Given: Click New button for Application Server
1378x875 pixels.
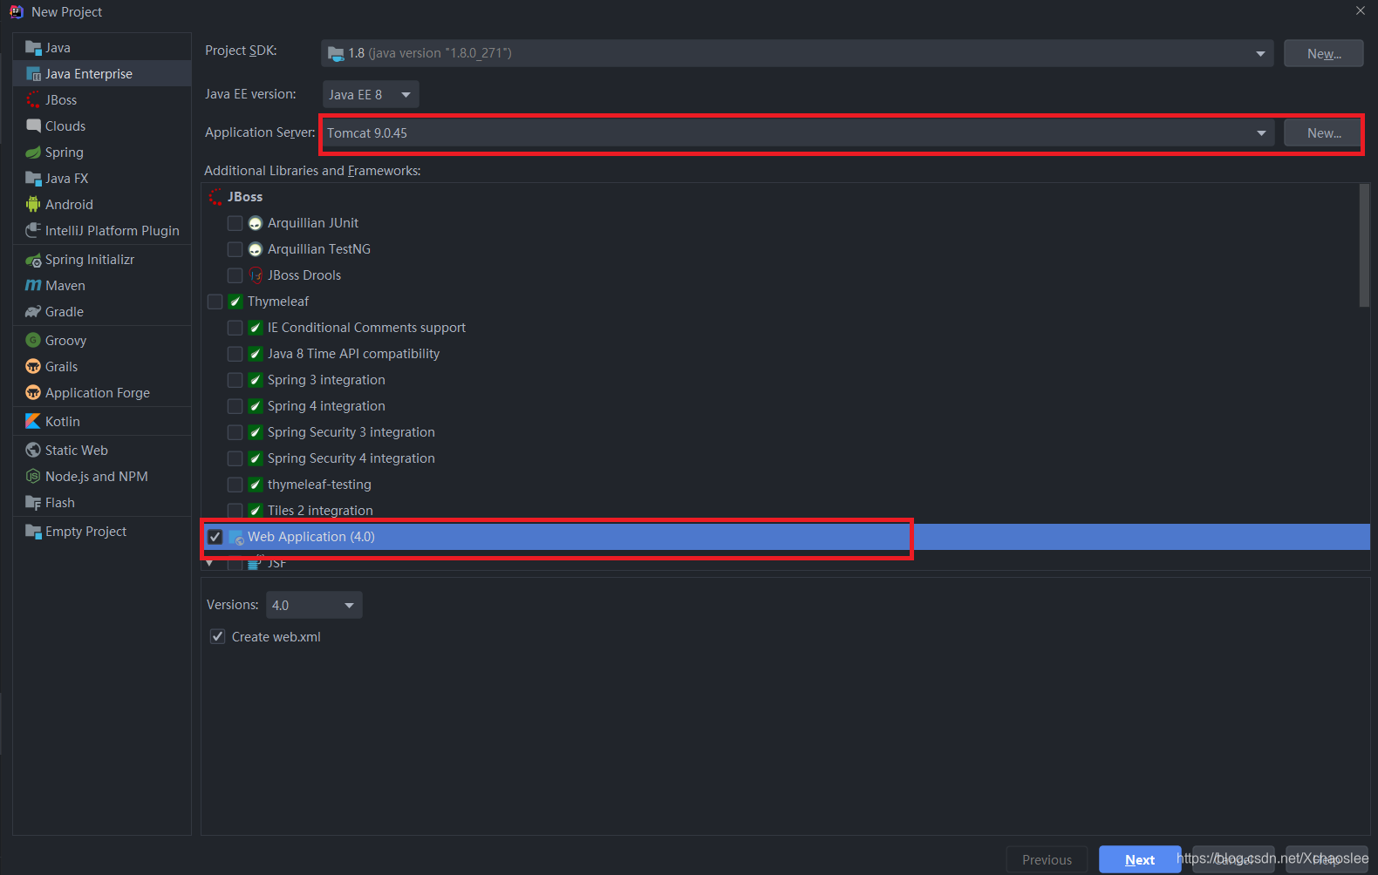Looking at the screenshot, I should click(1323, 133).
